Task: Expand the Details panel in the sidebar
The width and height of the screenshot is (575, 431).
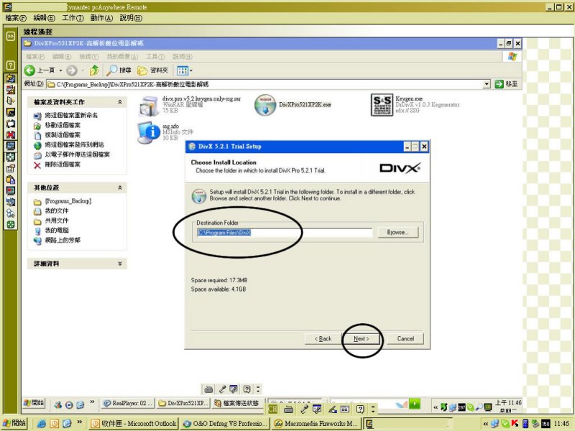Action: 120,264
